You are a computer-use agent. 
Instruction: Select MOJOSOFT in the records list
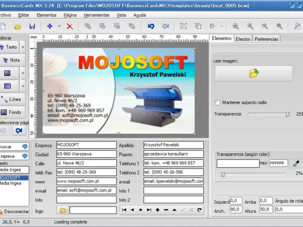[14, 178]
